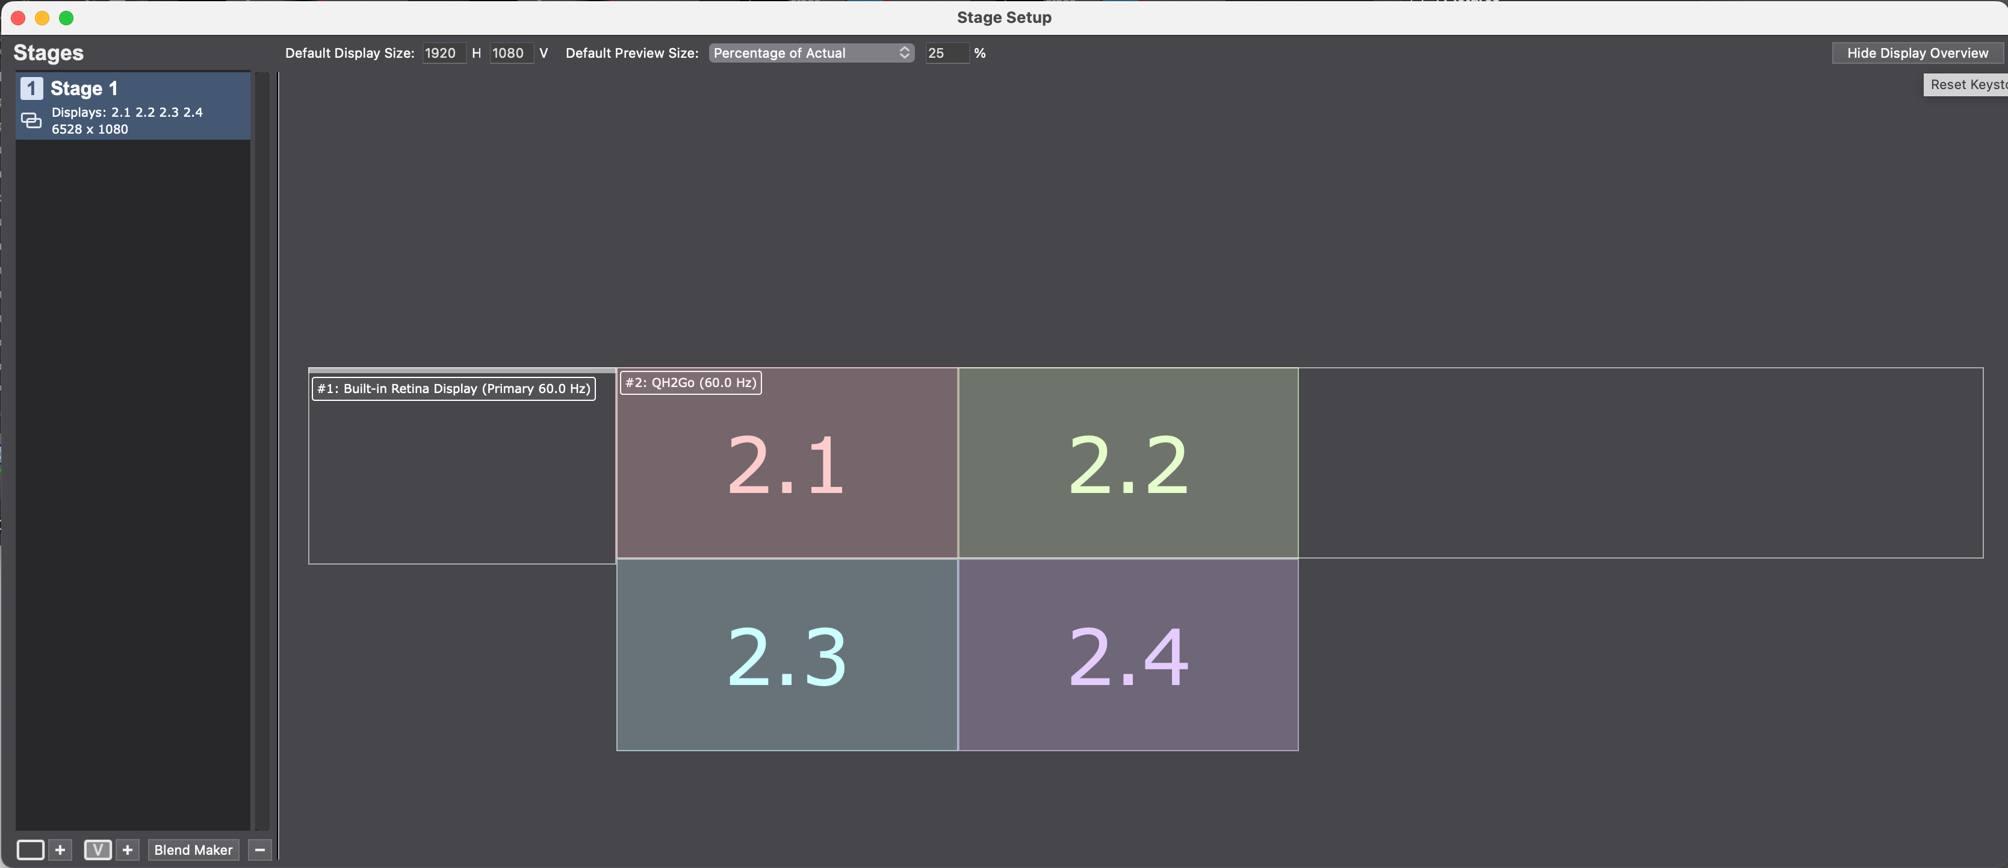Select the purple 2.4 display tile
The image size is (2008, 868).
point(1127,655)
